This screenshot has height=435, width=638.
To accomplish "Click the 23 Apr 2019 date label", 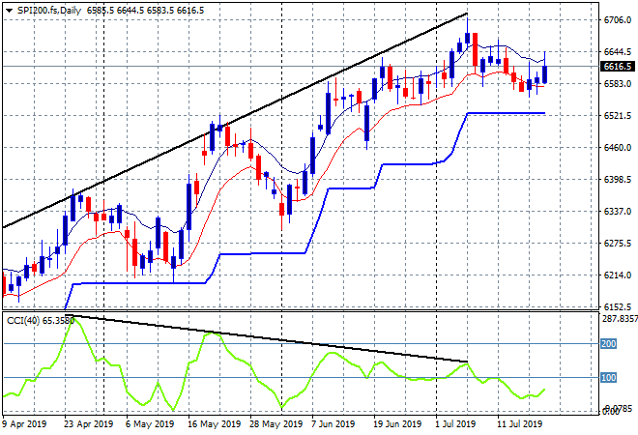I will point(88,424).
